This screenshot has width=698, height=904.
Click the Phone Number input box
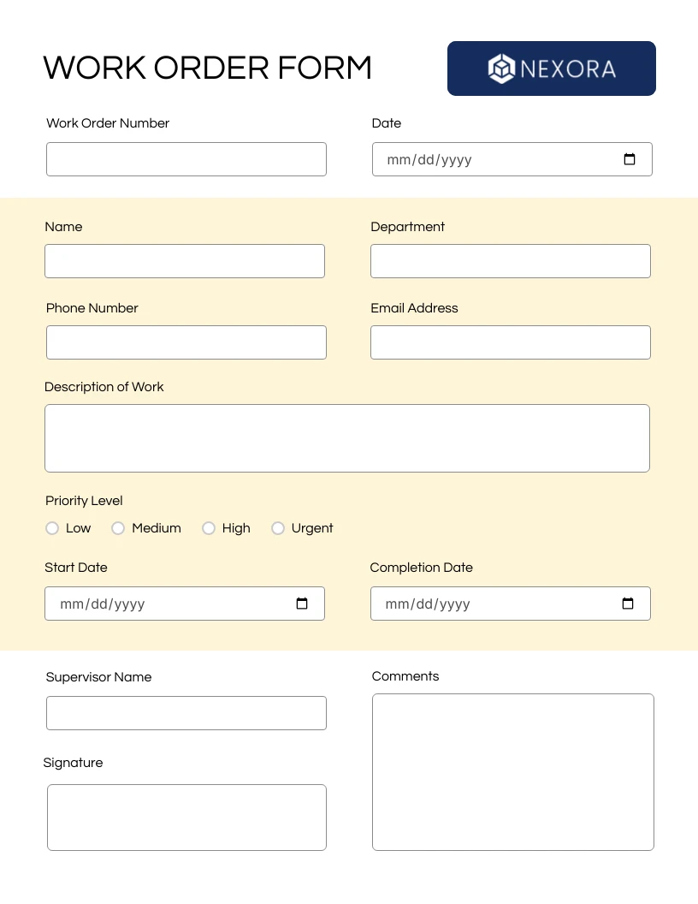click(x=186, y=342)
